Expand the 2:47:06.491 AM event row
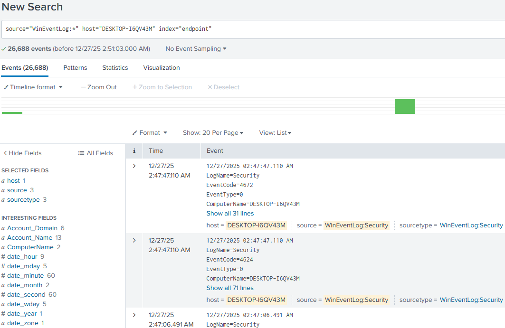This screenshot has height=328, width=505. (134, 315)
